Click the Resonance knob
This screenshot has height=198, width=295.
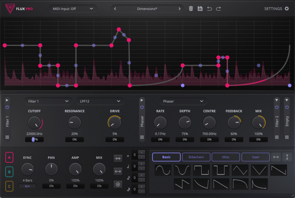click(x=74, y=123)
